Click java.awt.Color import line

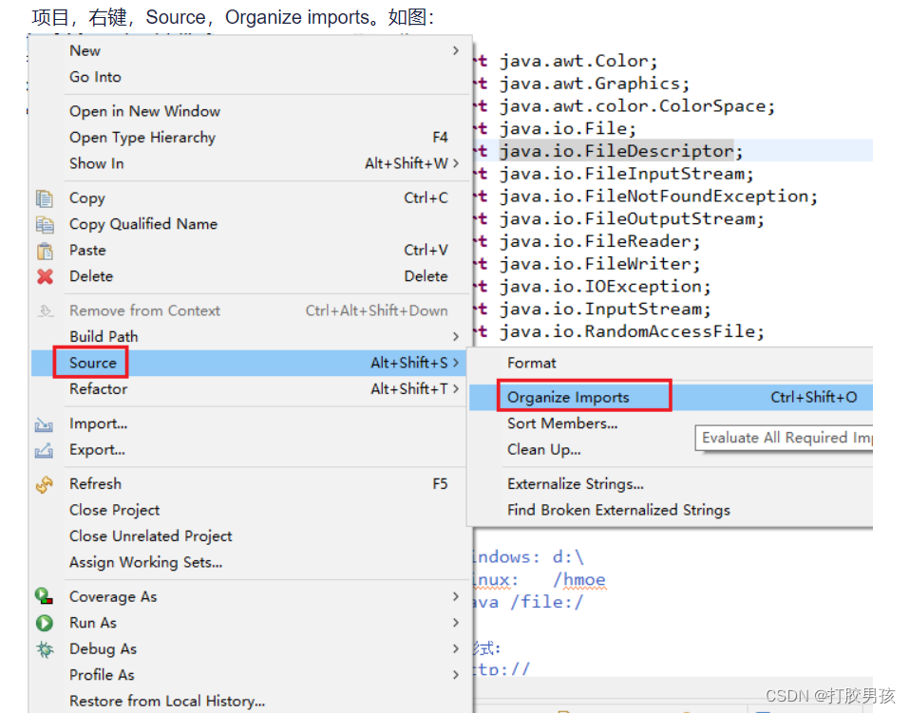coord(578,61)
